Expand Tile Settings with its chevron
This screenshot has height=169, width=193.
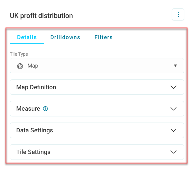pos(173,152)
